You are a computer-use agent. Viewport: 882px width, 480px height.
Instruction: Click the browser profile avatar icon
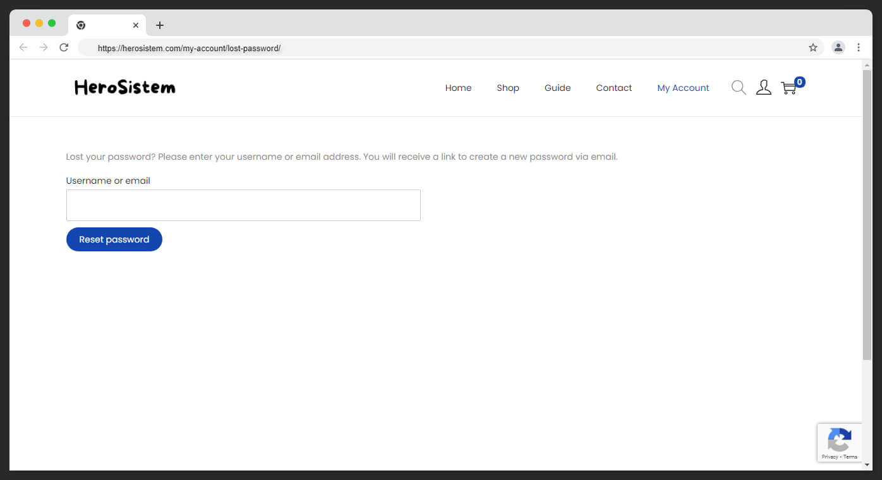point(838,47)
